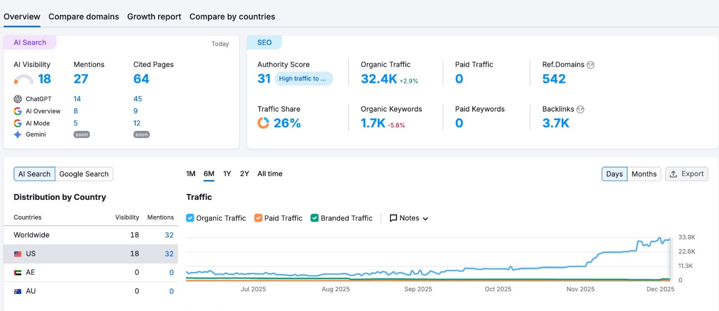Click the Countries column header
Viewport: 719px width, 311px height.
[x=27, y=217]
